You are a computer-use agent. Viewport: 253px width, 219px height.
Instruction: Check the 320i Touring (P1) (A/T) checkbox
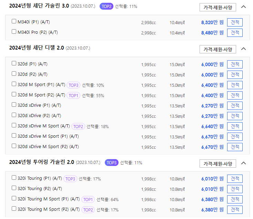click(x=14, y=178)
